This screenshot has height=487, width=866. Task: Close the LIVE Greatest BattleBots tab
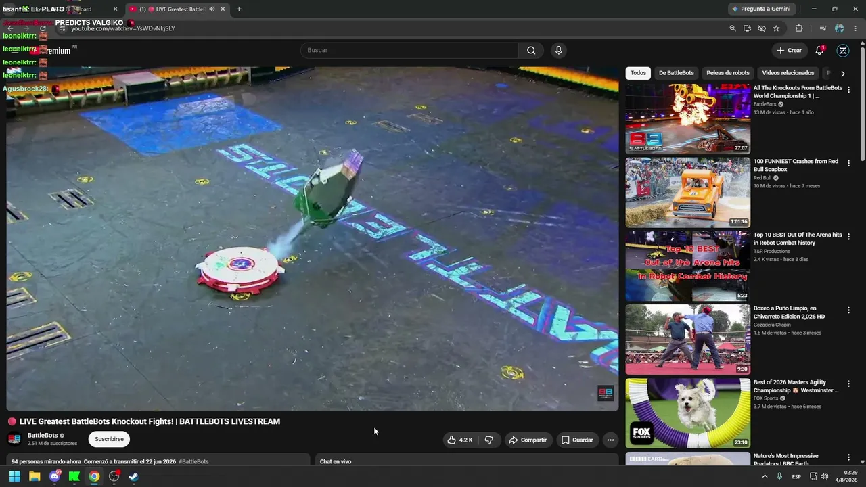[223, 9]
